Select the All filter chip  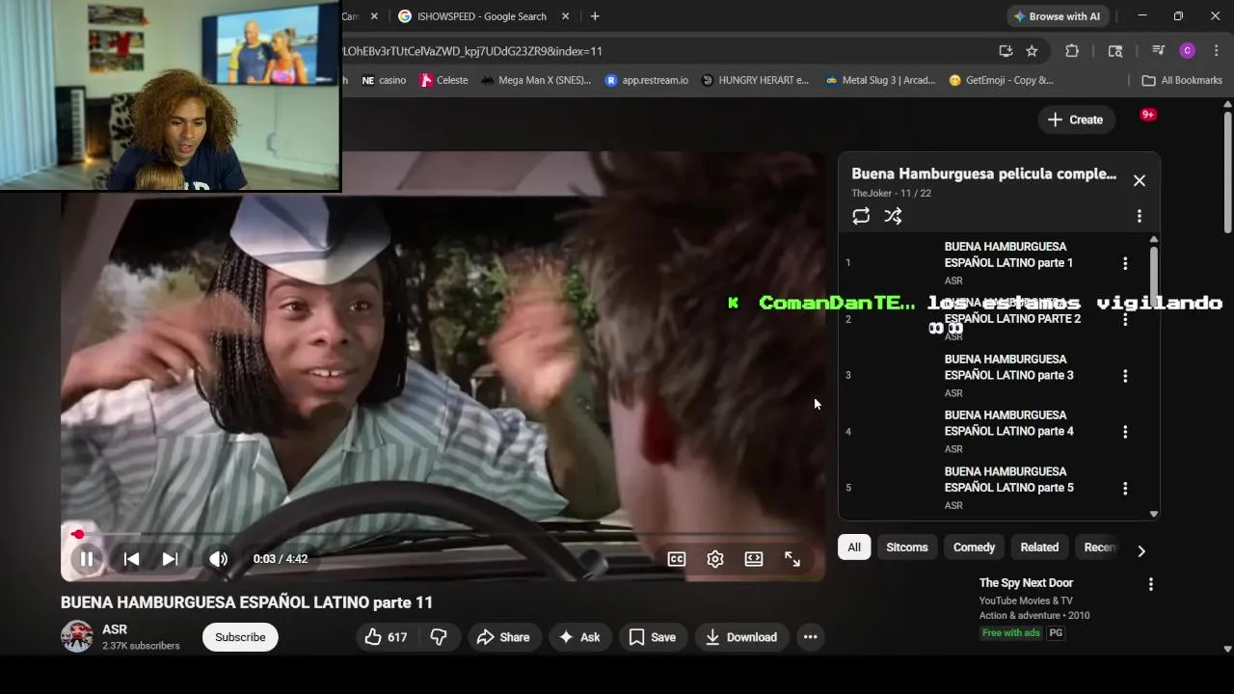[x=854, y=547]
